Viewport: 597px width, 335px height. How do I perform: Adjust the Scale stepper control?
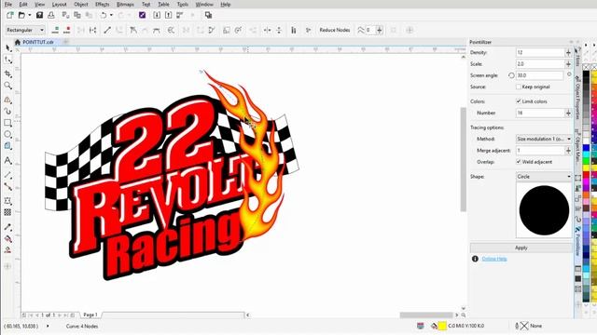click(x=568, y=64)
